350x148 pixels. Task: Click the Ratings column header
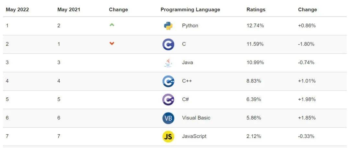[256, 10]
